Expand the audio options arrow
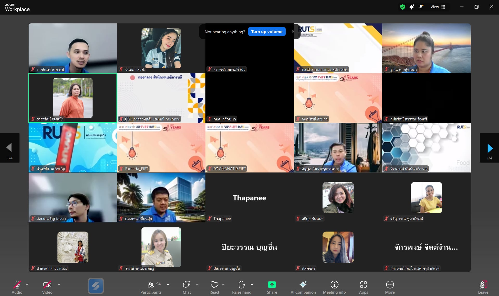The image size is (499, 296). point(27,285)
